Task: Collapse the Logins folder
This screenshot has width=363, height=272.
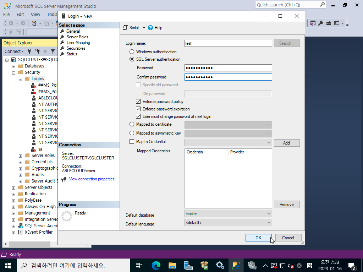Action: click(20, 79)
